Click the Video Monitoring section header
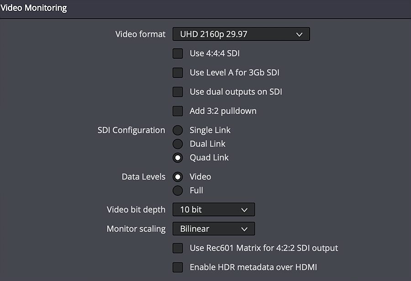411x281 pixels. click(x=33, y=8)
